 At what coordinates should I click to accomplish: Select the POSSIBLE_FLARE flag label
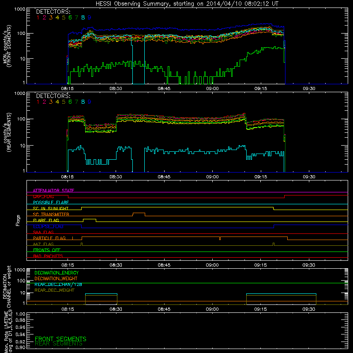tap(51, 203)
